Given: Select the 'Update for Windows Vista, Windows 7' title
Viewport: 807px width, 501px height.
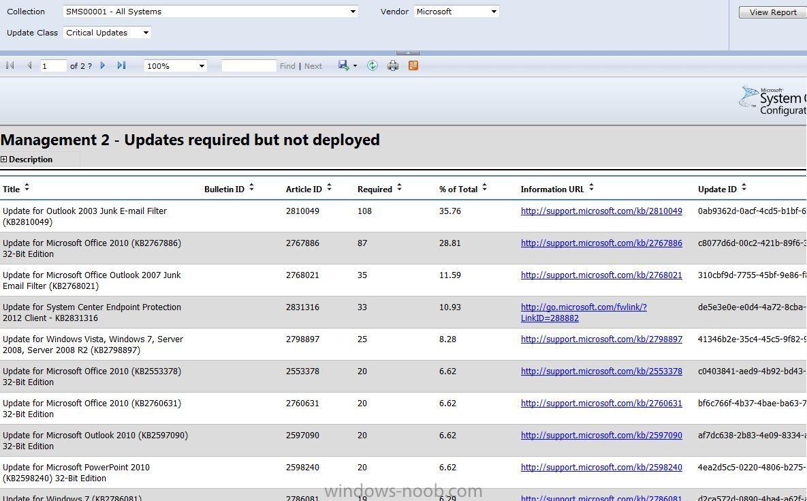Looking at the screenshot, I should (93, 344).
